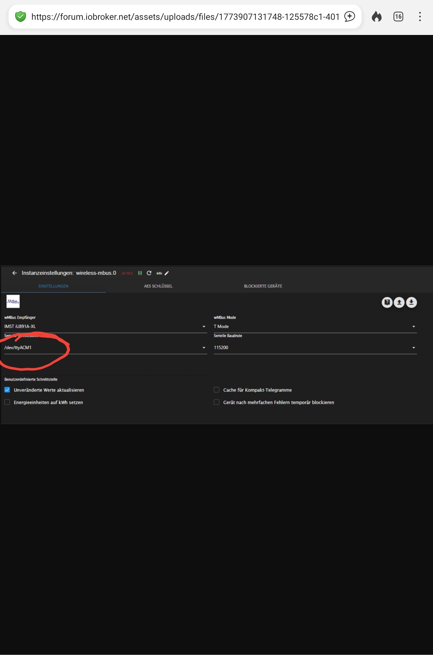The image size is (433, 655).
Task: Enable Cache für Kompakt-Telegramme
Action: click(x=216, y=390)
